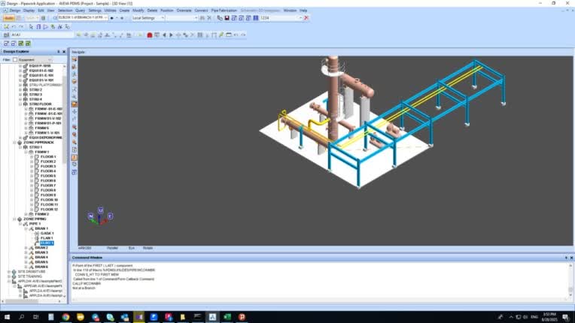This screenshot has height=323, width=575.
Task: Click the left black arrow icon
Action: click(164, 35)
